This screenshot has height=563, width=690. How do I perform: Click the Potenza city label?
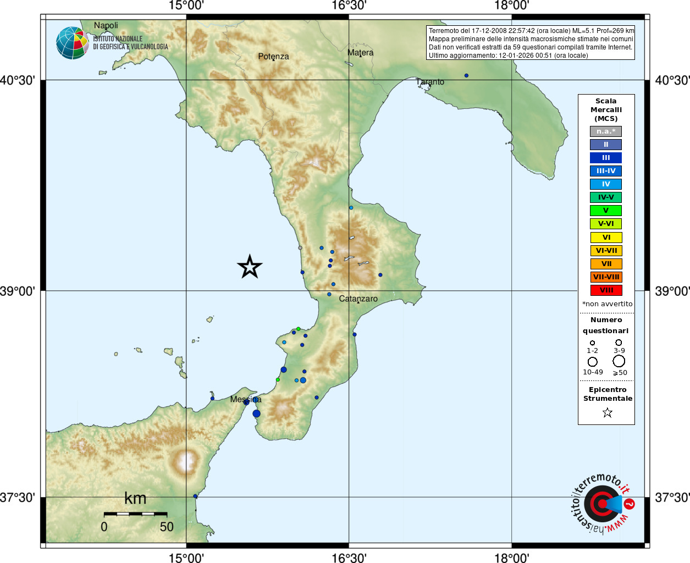pyautogui.click(x=273, y=56)
